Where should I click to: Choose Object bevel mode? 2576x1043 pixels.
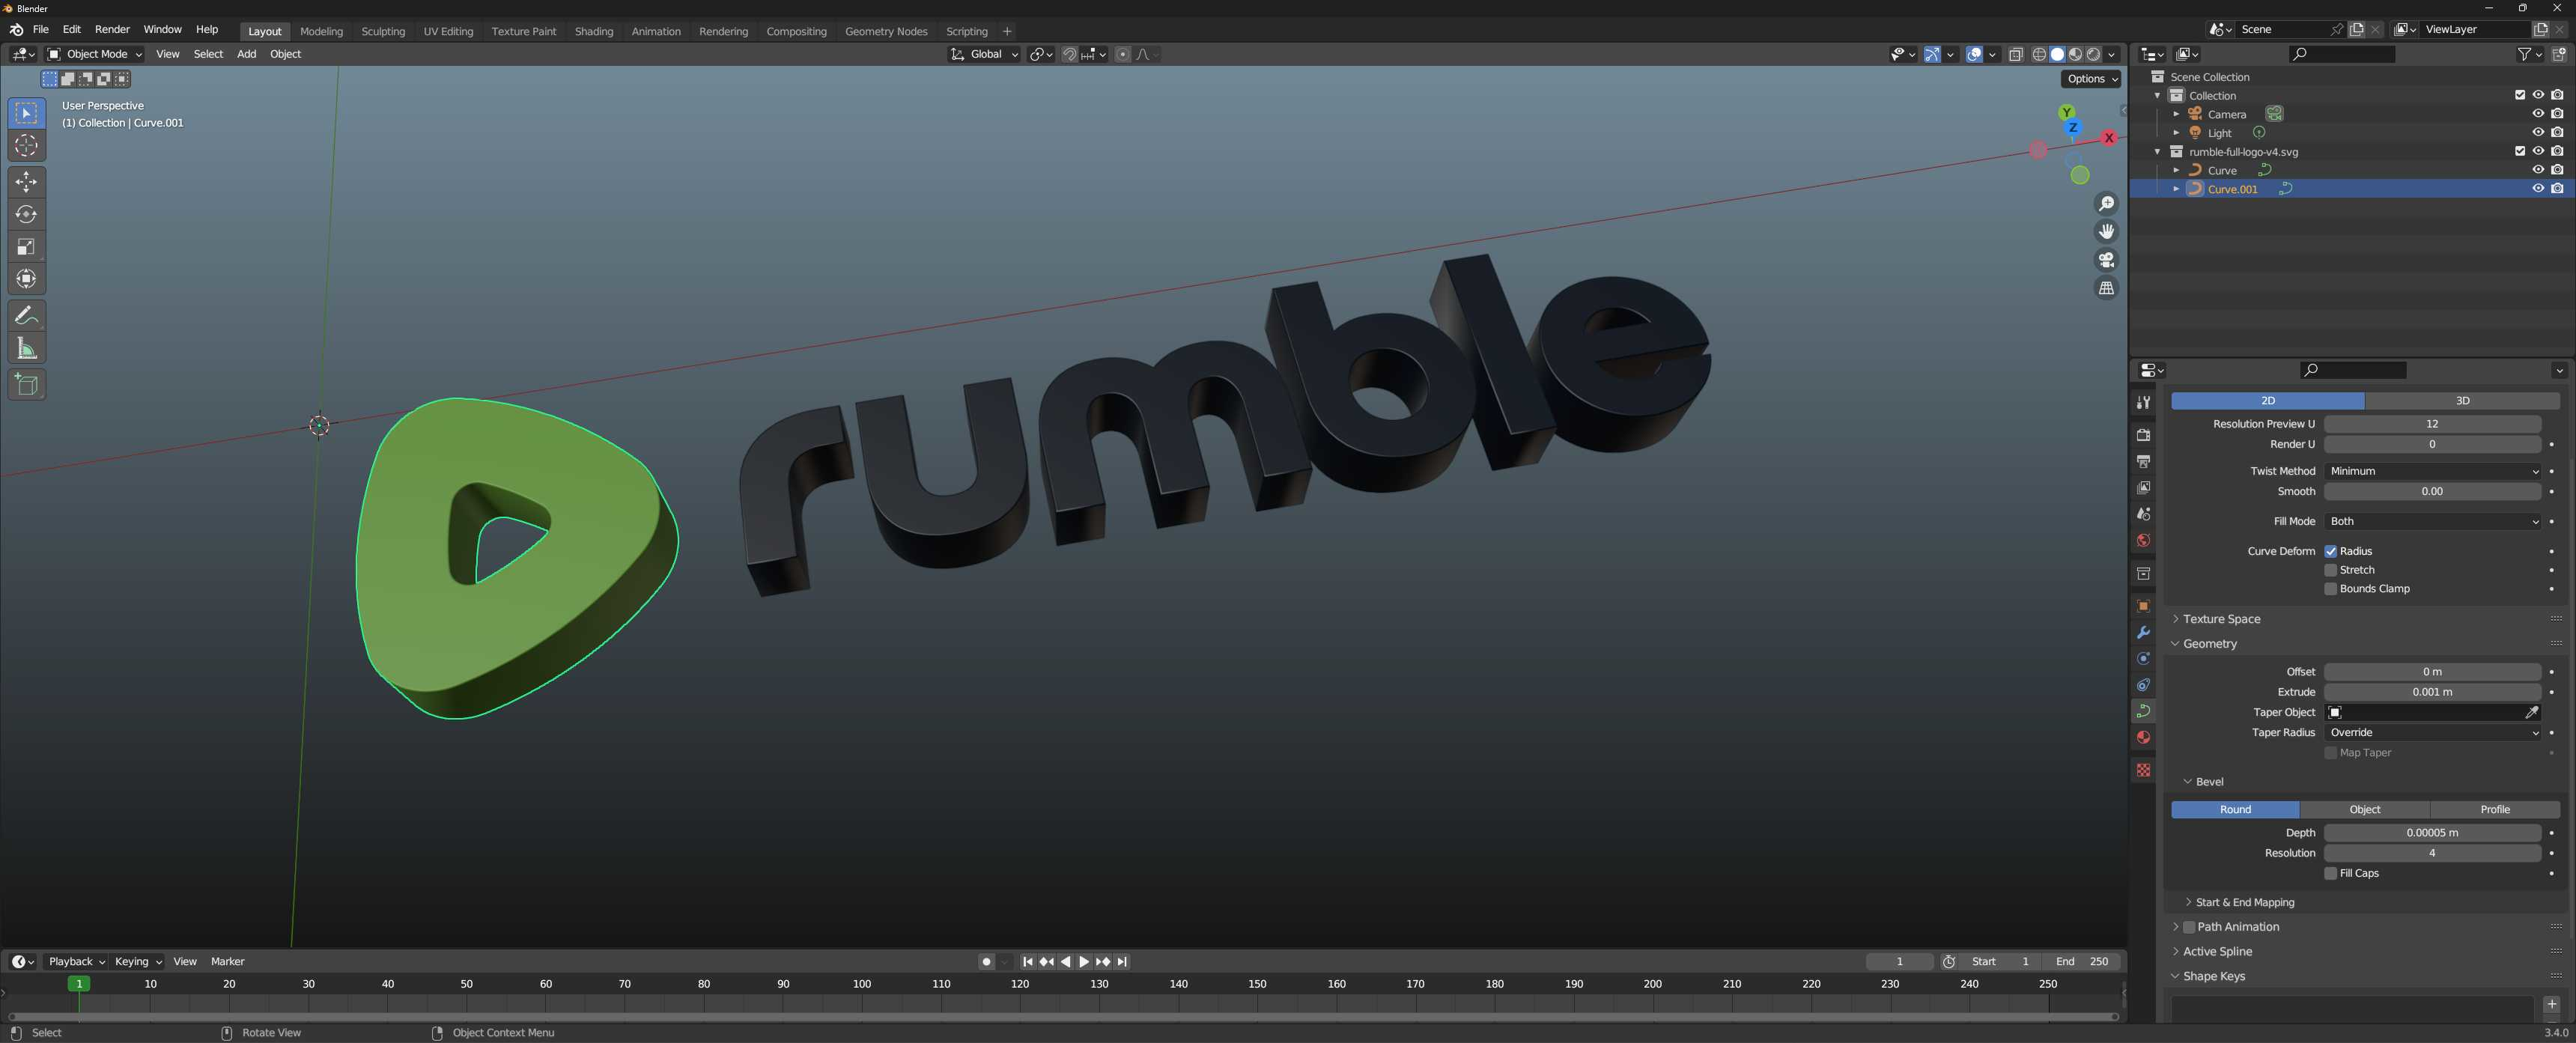tap(2364, 810)
